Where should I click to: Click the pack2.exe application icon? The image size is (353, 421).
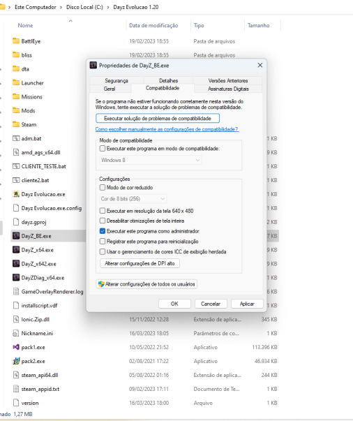(16, 361)
